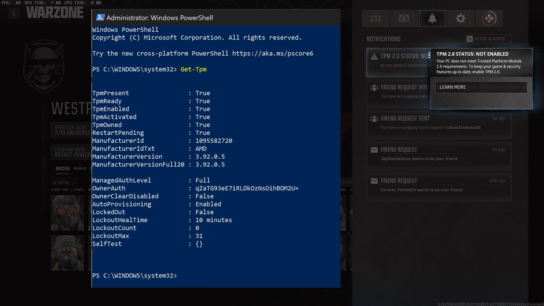The width and height of the screenshot is (544, 306).
Task: Open the social headset chat icon
Action: (x=404, y=19)
